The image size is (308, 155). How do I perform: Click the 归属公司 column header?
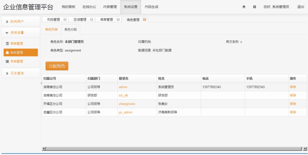[64, 79]
